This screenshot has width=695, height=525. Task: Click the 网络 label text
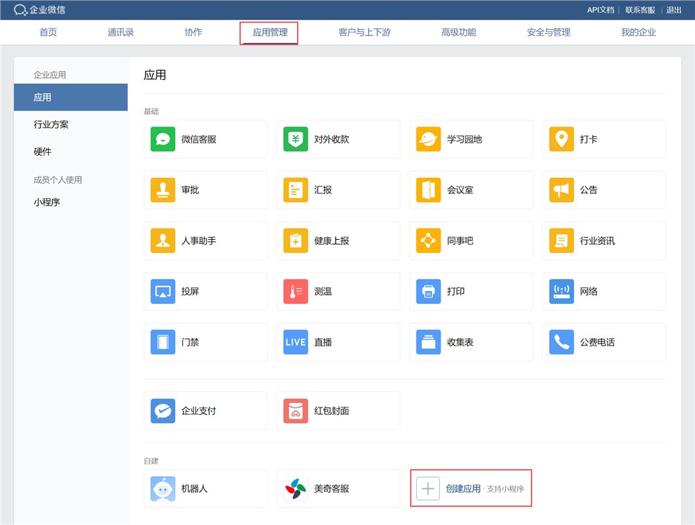pyautogui.click(x=589, y=291)
